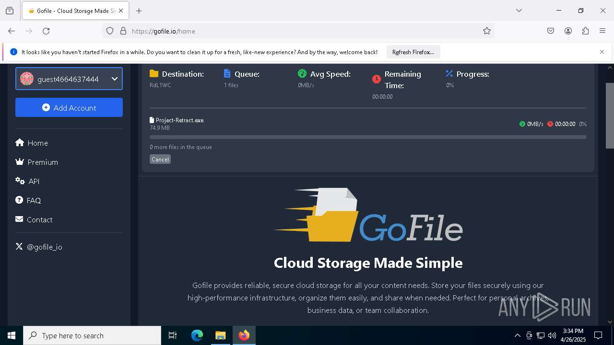This screenshot has height=345, width=614.
Task: Visit @gofile_io X profile link
Action: click(39, 247)
